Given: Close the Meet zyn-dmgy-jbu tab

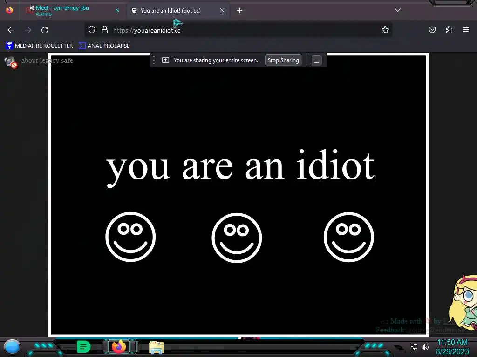Looking at the screenshot, I should (117, 10).
